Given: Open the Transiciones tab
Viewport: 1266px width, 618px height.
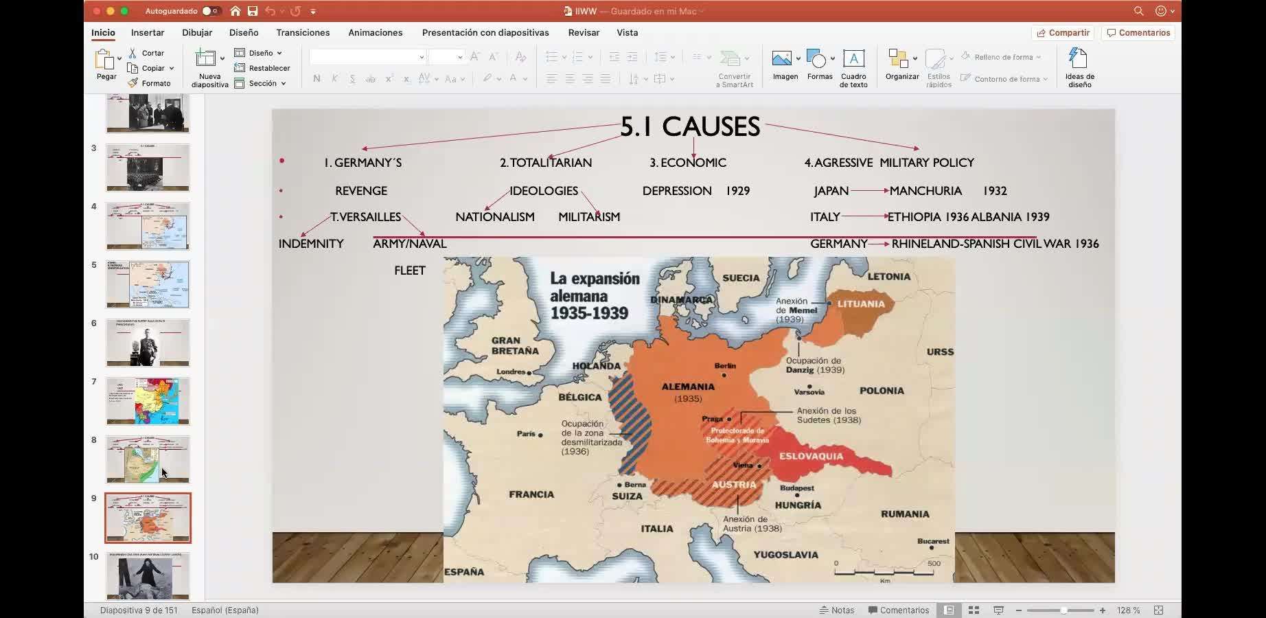Looking at the screenshot, I should click(x=303, y=32).
